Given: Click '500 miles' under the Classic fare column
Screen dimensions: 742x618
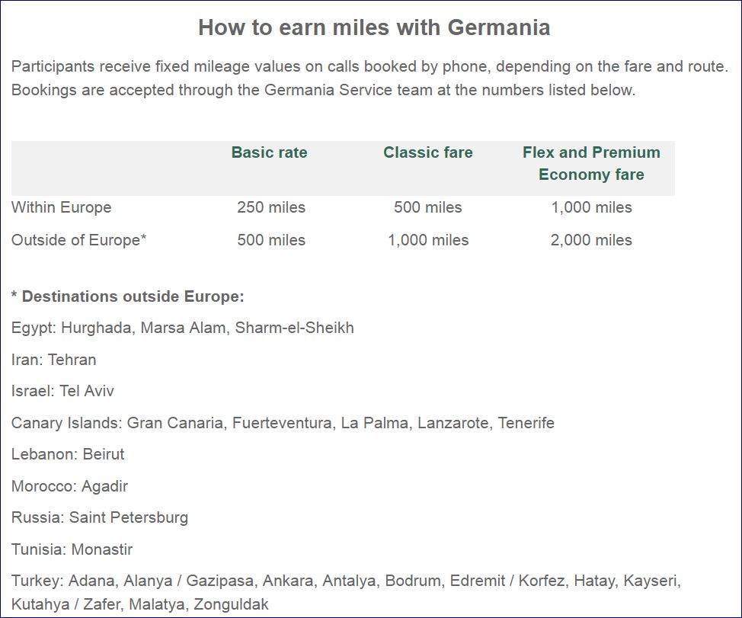Looking at the screenshot, I should coord(427,207).
